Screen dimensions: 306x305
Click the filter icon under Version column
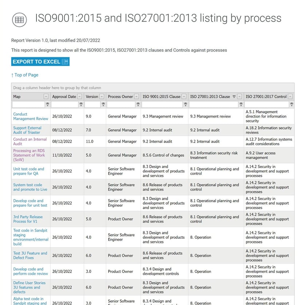tap(103, 104)
